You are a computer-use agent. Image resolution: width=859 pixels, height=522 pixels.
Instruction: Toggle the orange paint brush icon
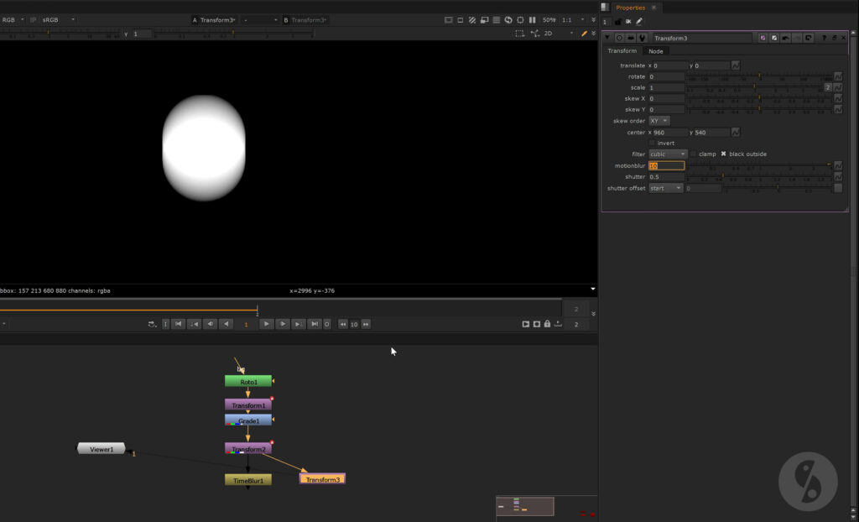pos(585,34)
